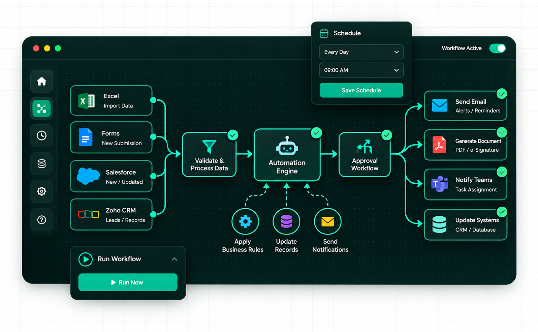Select the workflow nodes sidebar icon
The image size is (538, 332).
click(41, 109)
